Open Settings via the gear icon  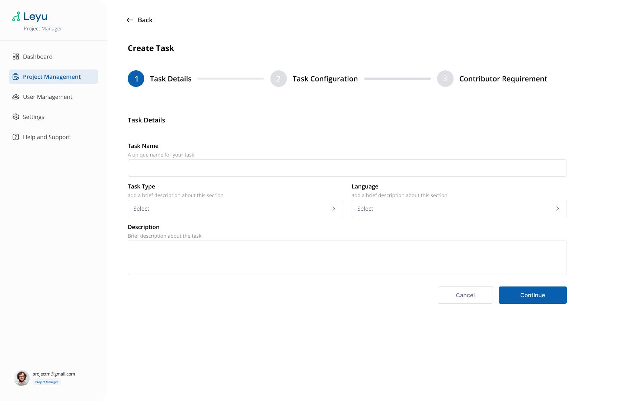click(x=15, y=117)
